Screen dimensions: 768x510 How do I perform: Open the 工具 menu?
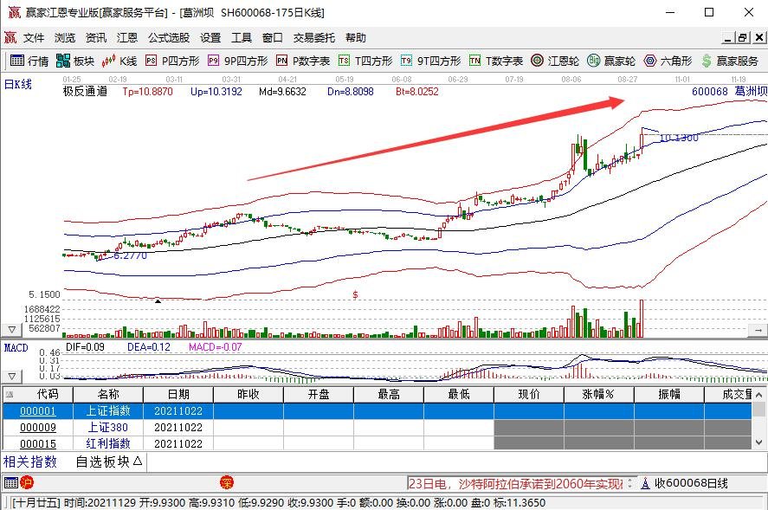pos(242,38)
